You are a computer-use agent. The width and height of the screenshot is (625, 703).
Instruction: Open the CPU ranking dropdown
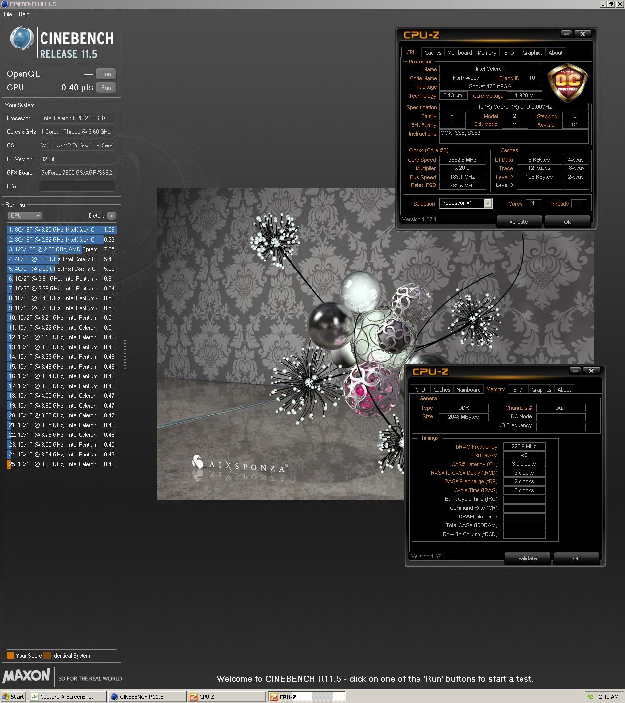[x=24, y=215]
